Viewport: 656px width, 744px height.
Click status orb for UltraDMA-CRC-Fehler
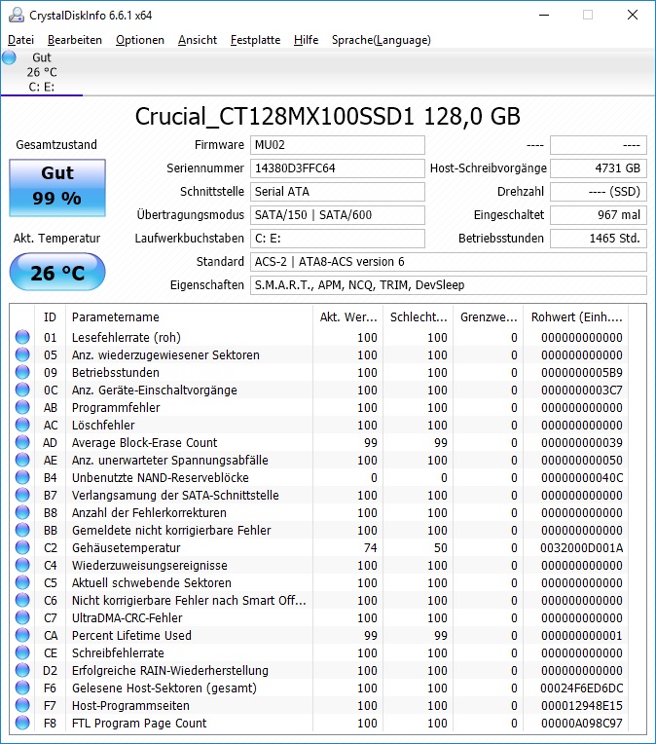click(x=22, y=617)
